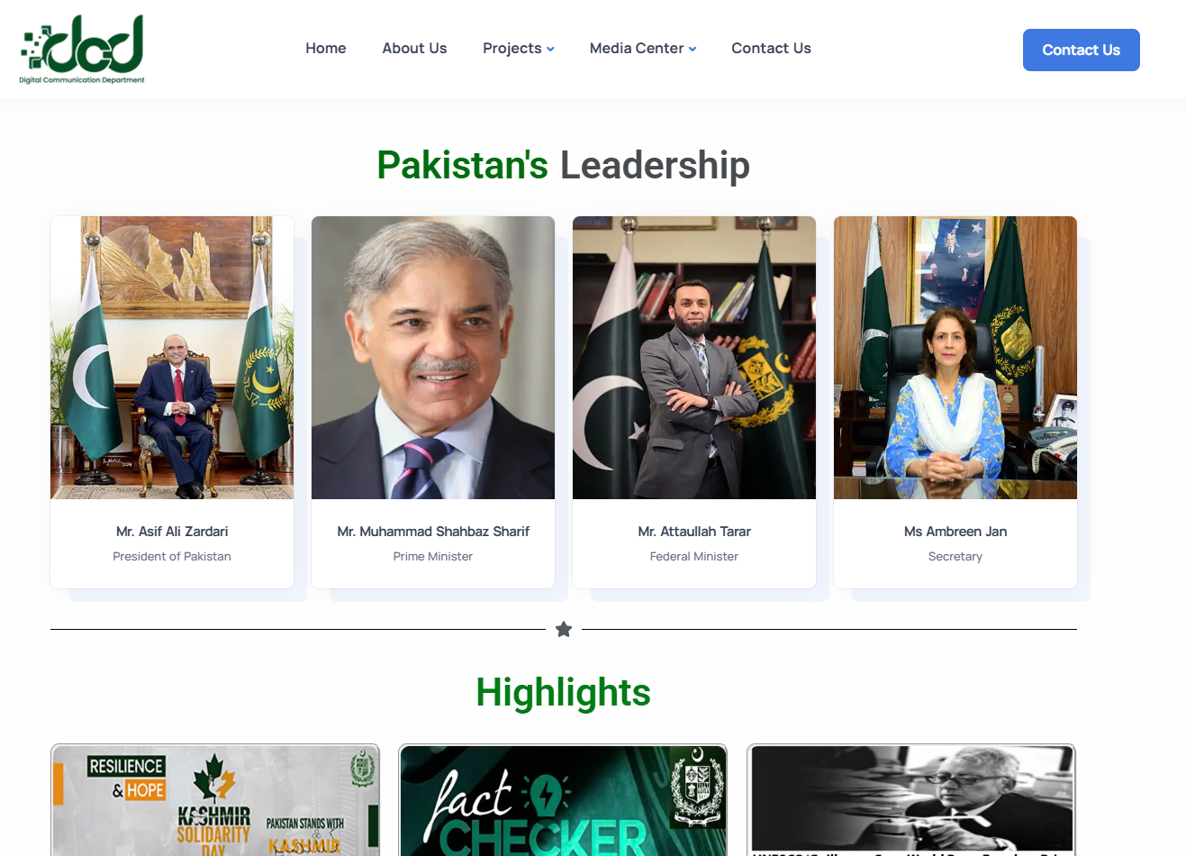Open the black-and-white photo highlight card

(x=911, y=800)
